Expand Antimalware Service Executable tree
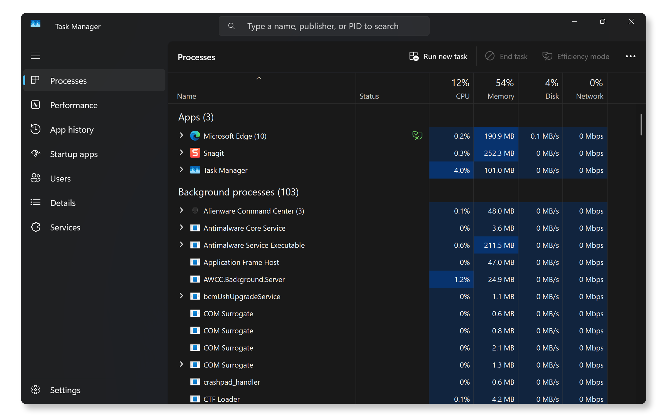 coord(182,245)
